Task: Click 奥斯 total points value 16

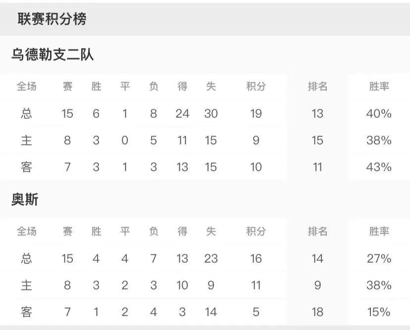Action: pos(256,258)
